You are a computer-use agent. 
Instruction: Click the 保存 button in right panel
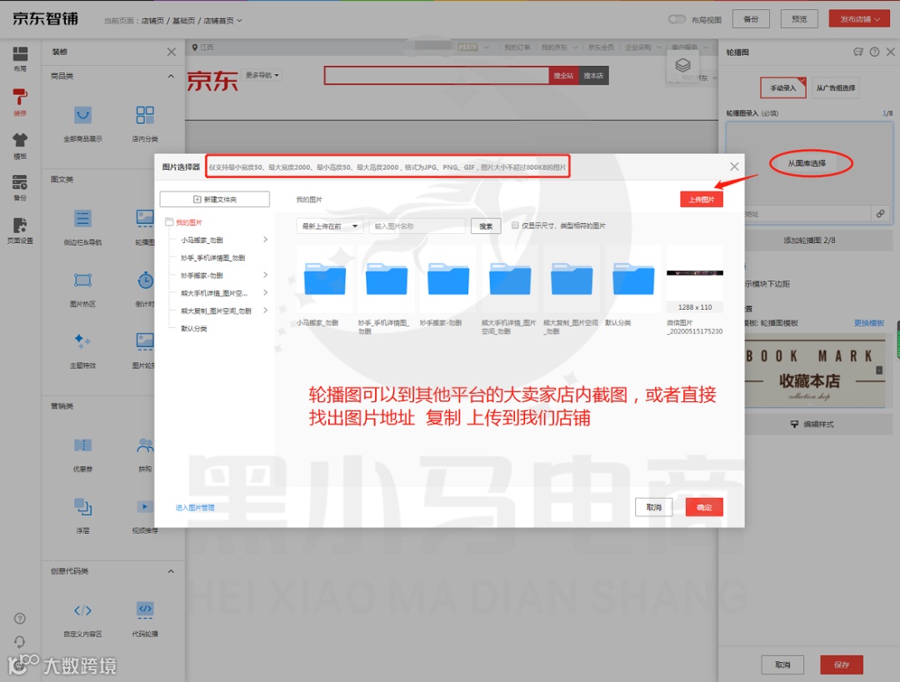(842, 665)
